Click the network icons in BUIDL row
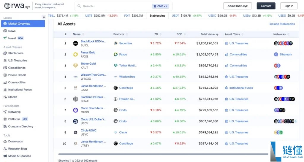The width and height of the screenshot is (304, 162). pos(283,43)
